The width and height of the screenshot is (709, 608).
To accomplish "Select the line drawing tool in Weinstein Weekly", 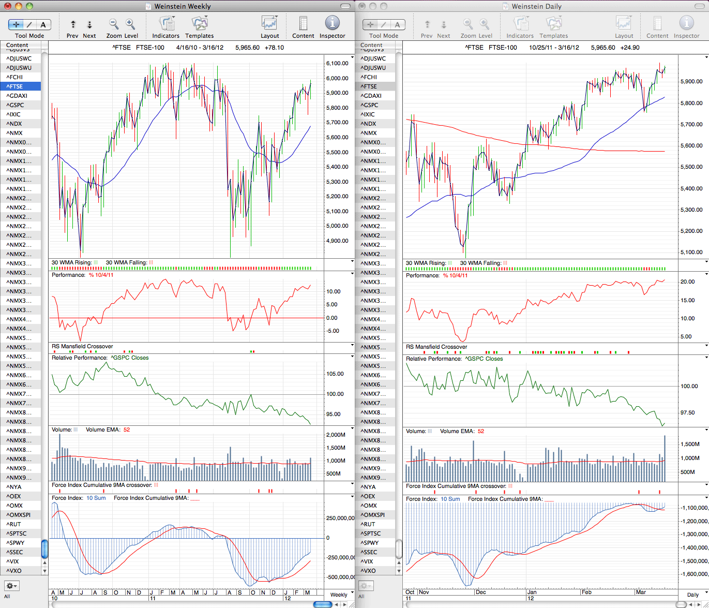I will [29, 24].
